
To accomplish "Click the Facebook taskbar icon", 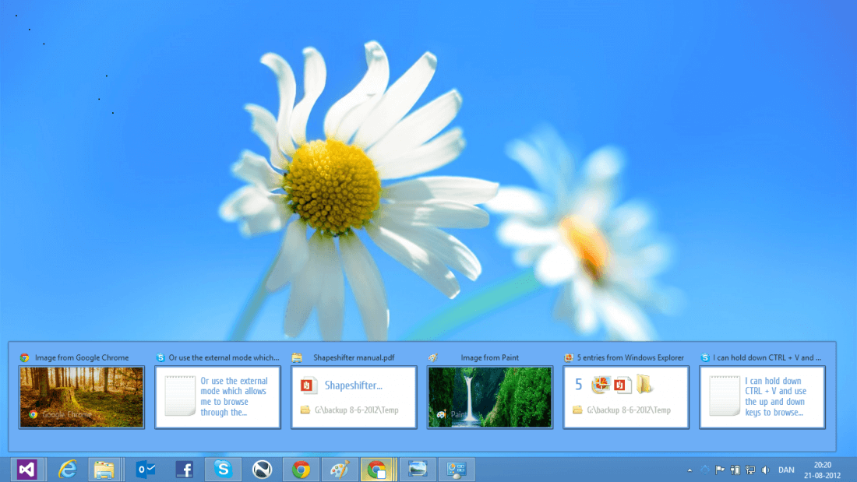I will (x=185, y=470).
